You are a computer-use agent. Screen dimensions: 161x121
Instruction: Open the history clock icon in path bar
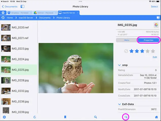[3, 18]
